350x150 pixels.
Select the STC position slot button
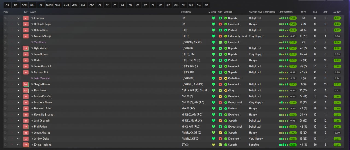tap(92, 5)
